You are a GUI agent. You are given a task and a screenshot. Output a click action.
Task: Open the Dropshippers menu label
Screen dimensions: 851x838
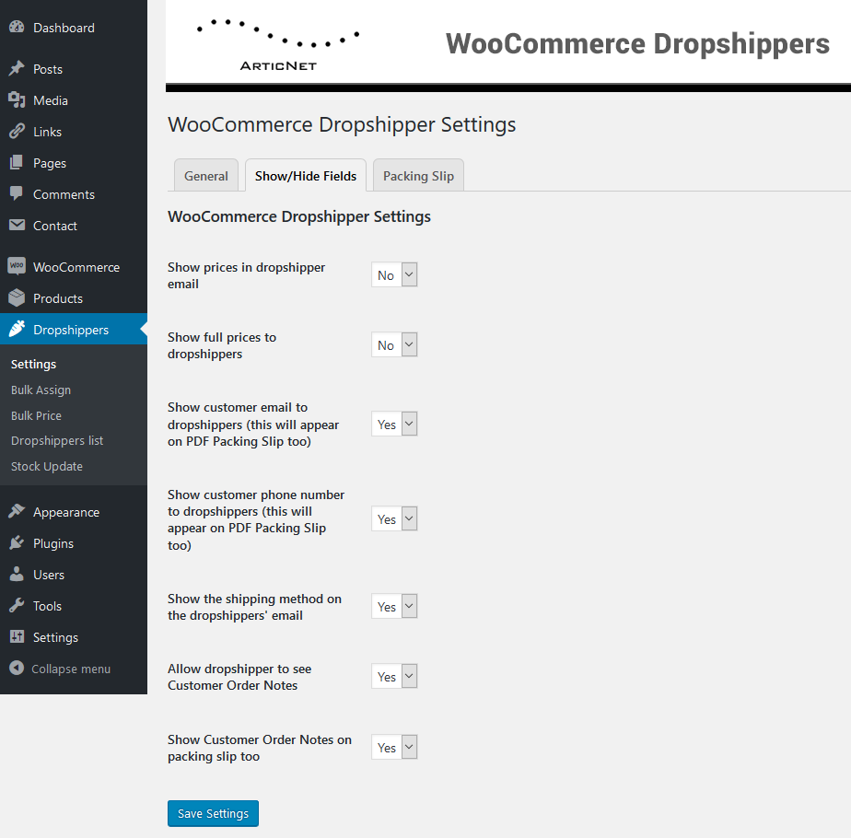[x=71, y=330]
